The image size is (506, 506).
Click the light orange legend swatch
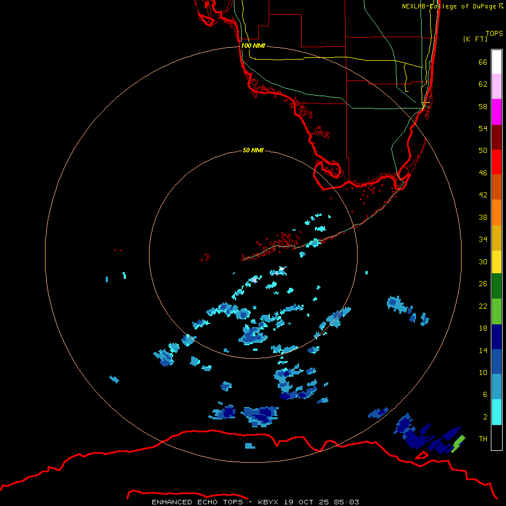(x=496, y=213)
